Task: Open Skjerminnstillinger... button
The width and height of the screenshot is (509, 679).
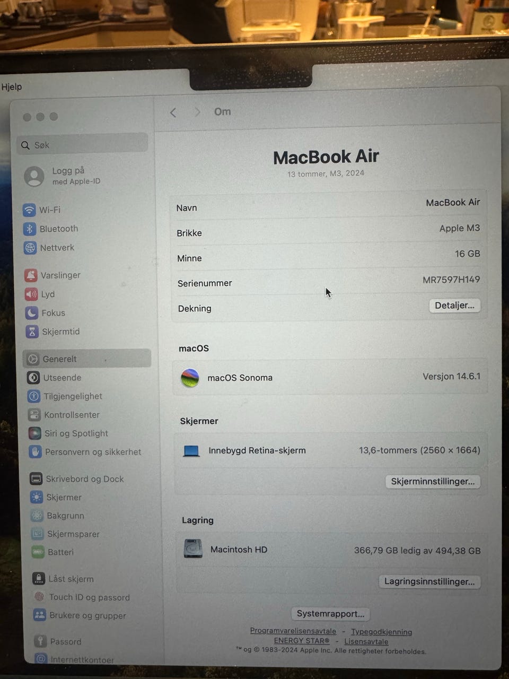Action: pos(433,482)
